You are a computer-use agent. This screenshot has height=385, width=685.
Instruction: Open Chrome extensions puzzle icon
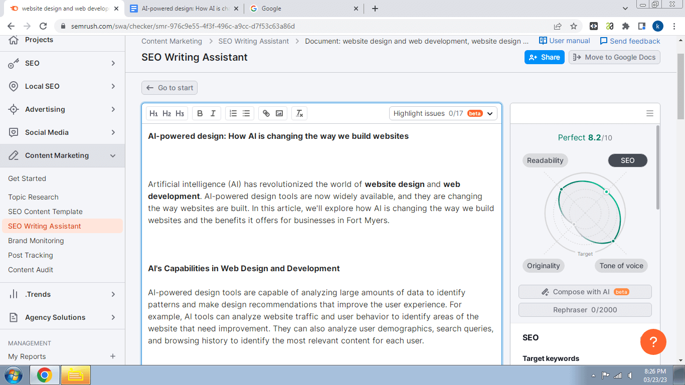pyautogui.click(x=625, y=26)
